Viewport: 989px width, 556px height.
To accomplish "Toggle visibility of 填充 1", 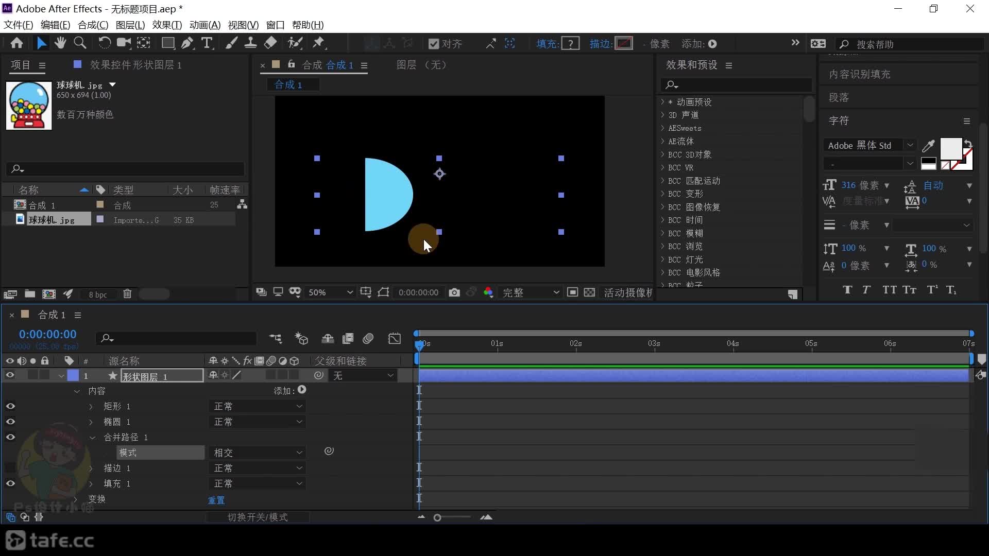I will pos(10,483).
